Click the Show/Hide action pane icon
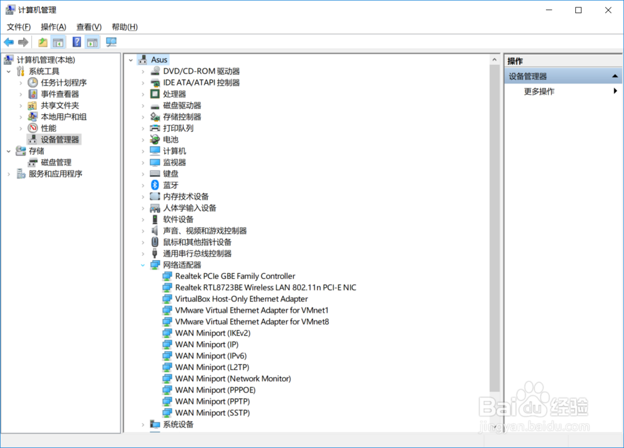Screen dimensions: 624x448 (x=92, y=42)
